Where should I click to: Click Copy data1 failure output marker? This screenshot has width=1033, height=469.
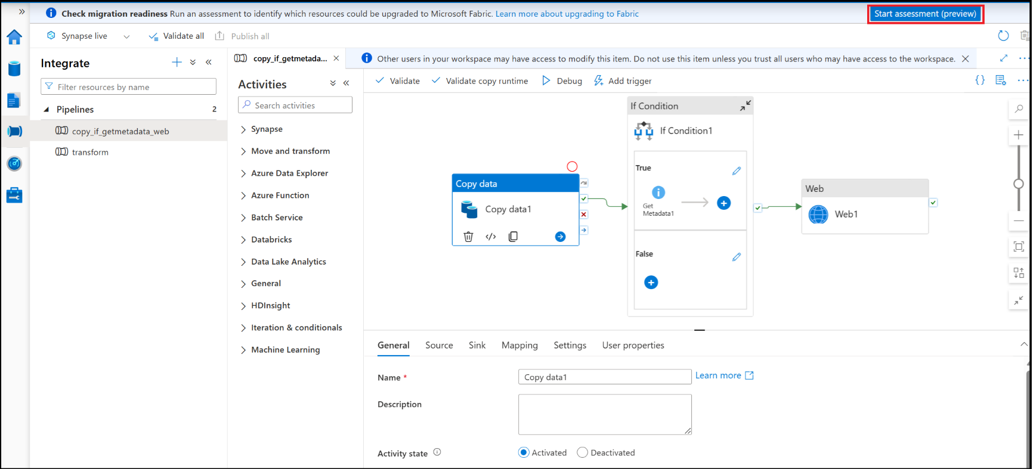pyautogui.click(x=584, y=215)
